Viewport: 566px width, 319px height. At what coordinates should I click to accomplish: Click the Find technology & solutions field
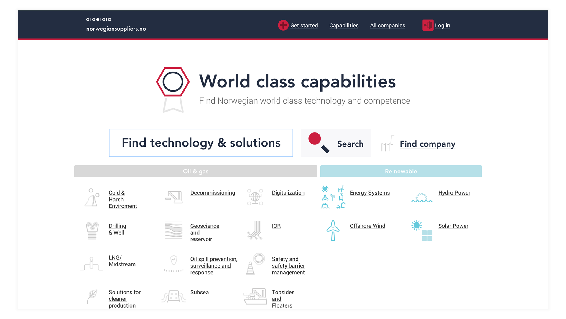pos(201,143)
